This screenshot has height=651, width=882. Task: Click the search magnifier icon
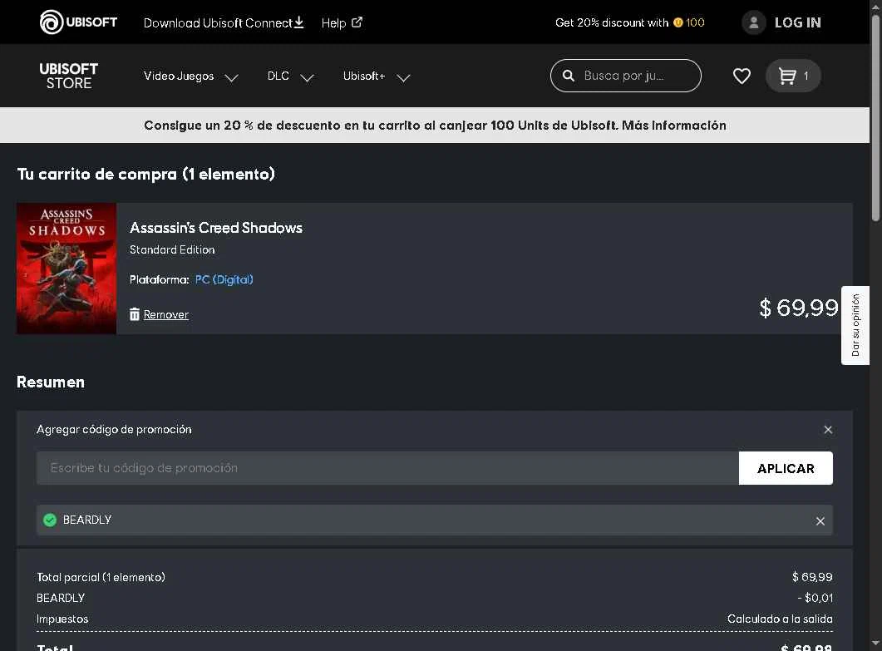568,76
